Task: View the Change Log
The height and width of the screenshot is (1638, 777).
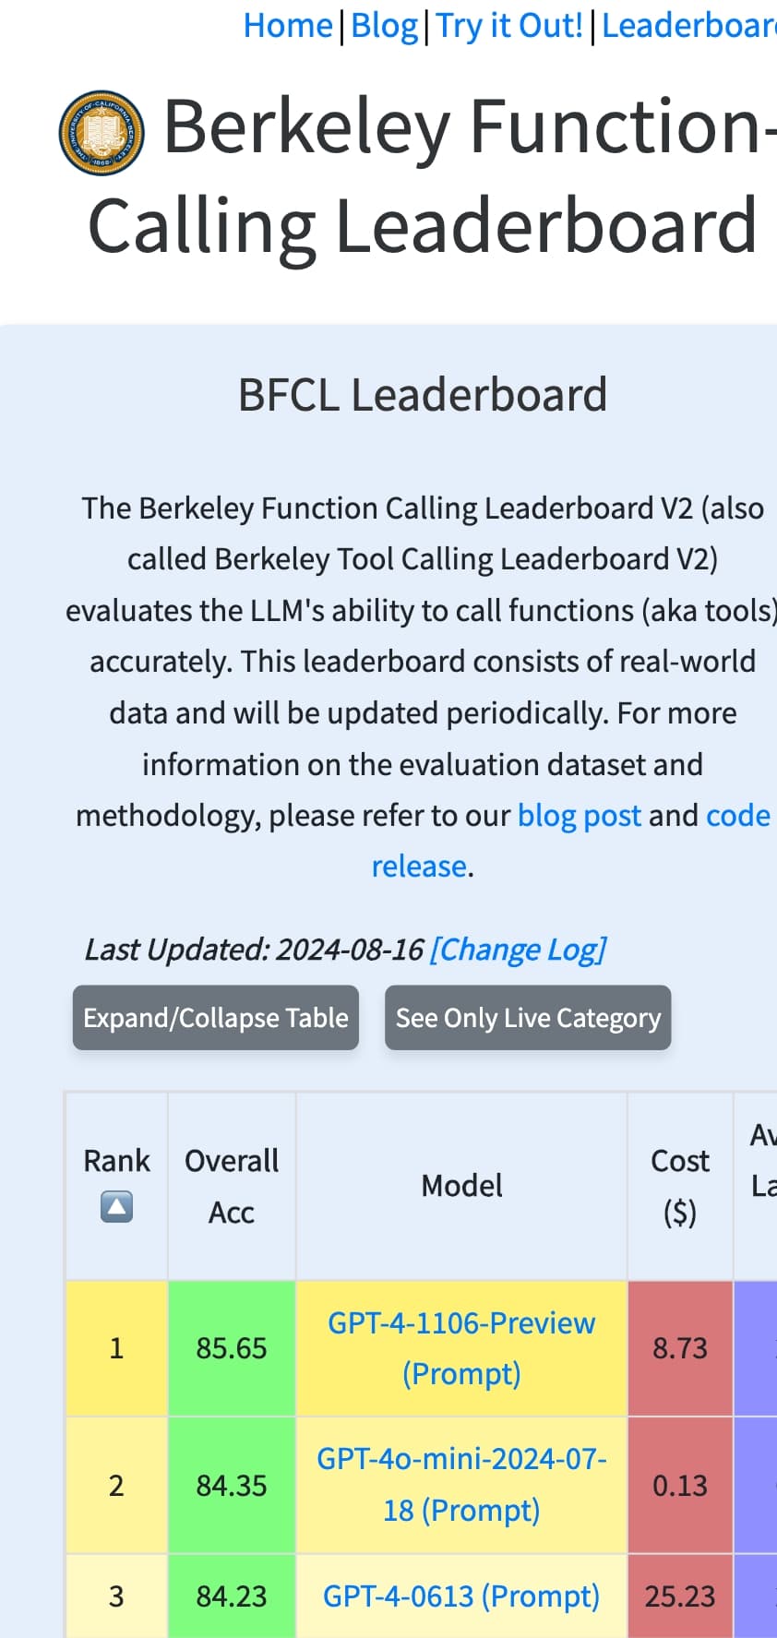Action: [519, 949]
